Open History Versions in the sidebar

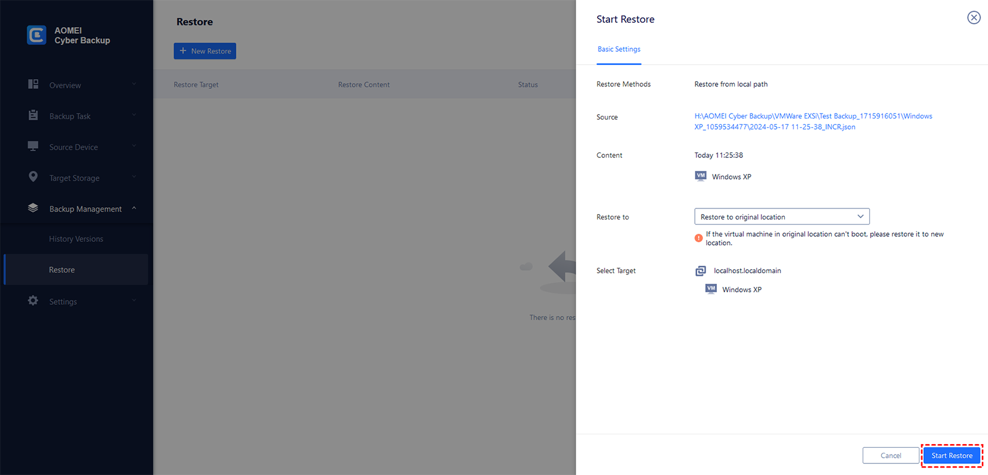coord(76,239)
